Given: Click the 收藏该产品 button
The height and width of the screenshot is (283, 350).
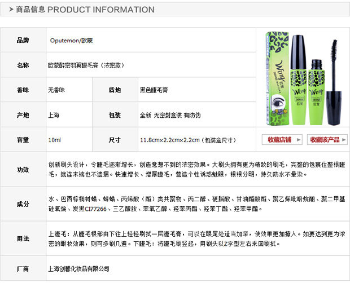Looking at the screenshot, I should (x=327, y=140).
